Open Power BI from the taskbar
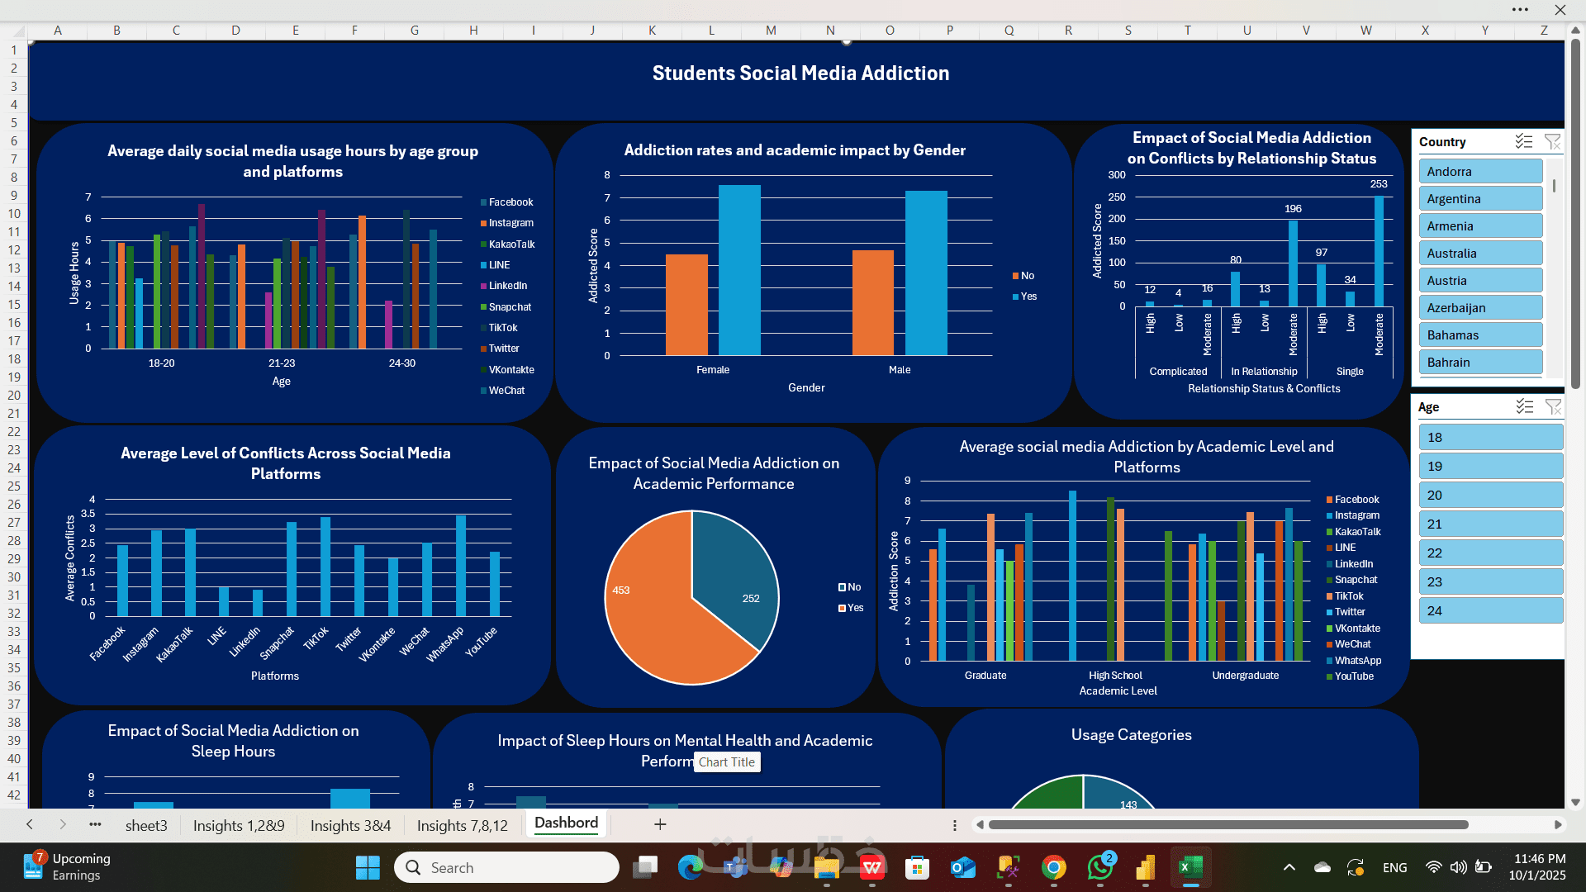 pyautogui.click(x=1145, y=867)
